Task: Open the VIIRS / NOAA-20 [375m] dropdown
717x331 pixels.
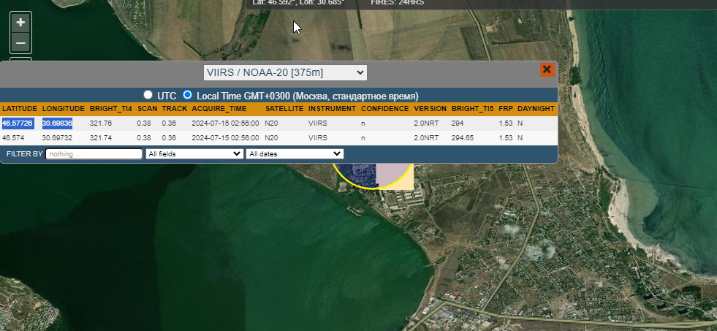Action: 285,72
